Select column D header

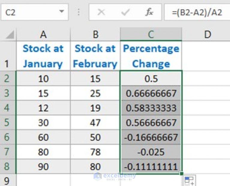coord(206,34)
